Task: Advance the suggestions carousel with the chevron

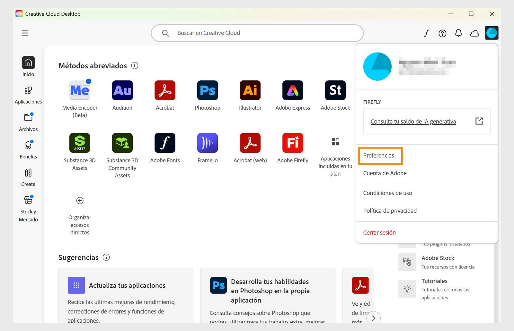Action: tap(374, 318)
